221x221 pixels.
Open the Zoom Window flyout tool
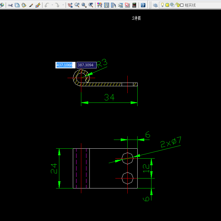pos(84,5)
